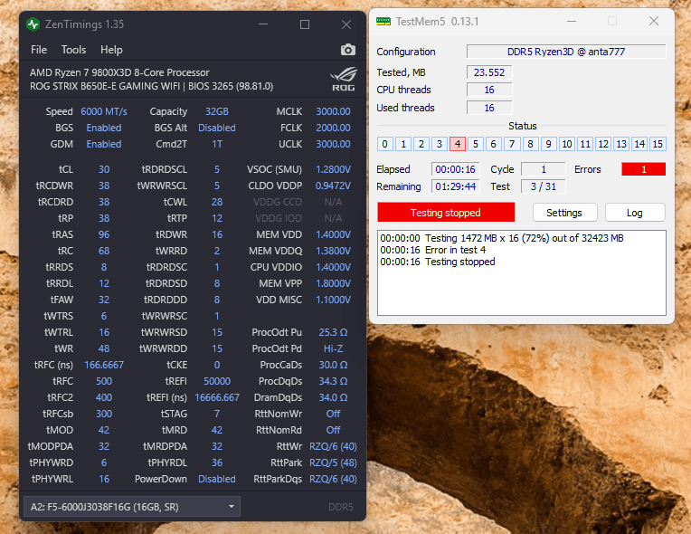This screenshot has height=534, width=691.
Task: Close the ZenTimings window
Action: pos(346,24)
